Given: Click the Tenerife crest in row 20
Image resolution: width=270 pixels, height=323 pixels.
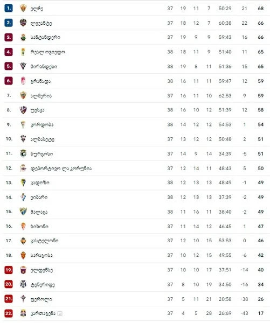Looking at the screenshot, I should (x=23, y=284).
